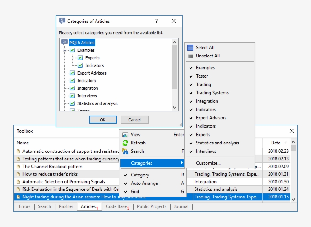The width and height of the screenshot is (311, 227).
Task: Click the View icon in context menu
Action: click(x=125, y=135)
